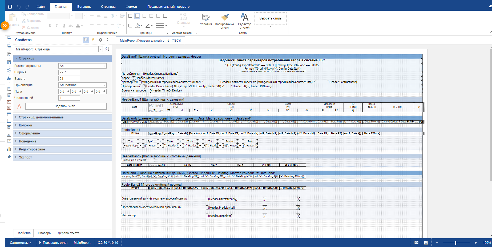Toggle left border option in Границы
492x247 pixels.
point(144,16)
